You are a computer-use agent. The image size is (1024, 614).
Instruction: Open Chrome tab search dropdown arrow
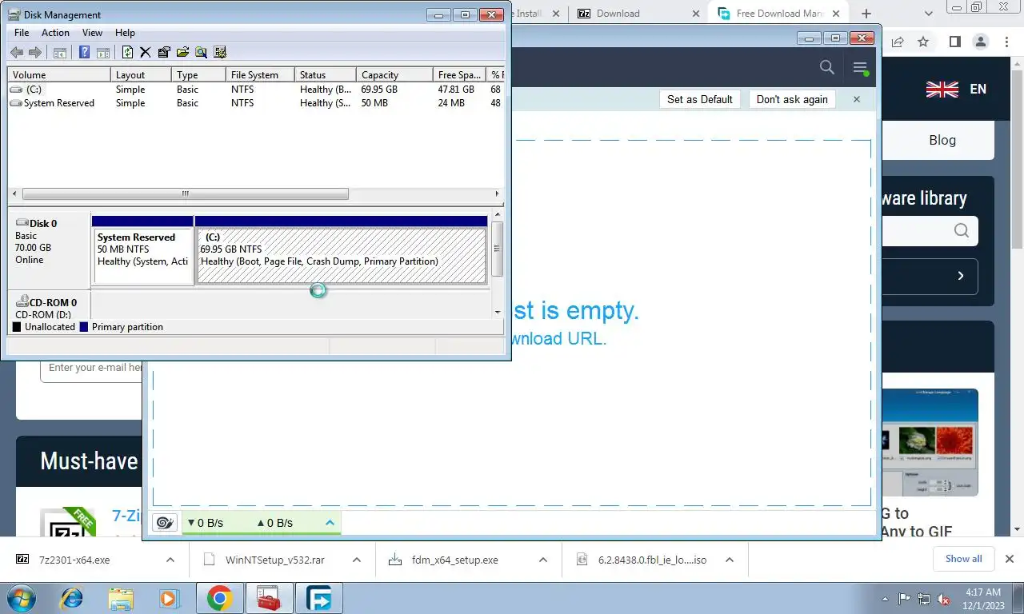(929, 14)
